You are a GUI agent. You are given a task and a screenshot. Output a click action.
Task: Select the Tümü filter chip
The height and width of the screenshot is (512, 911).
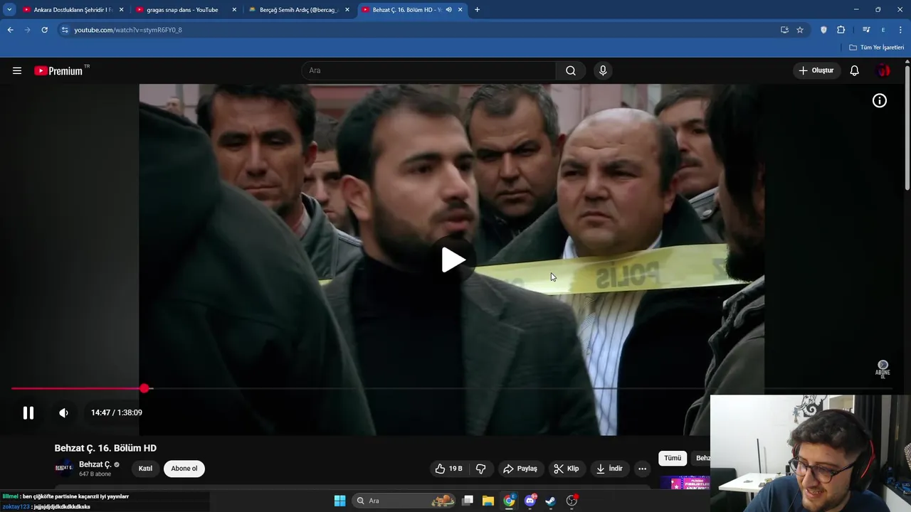[673, 458]
